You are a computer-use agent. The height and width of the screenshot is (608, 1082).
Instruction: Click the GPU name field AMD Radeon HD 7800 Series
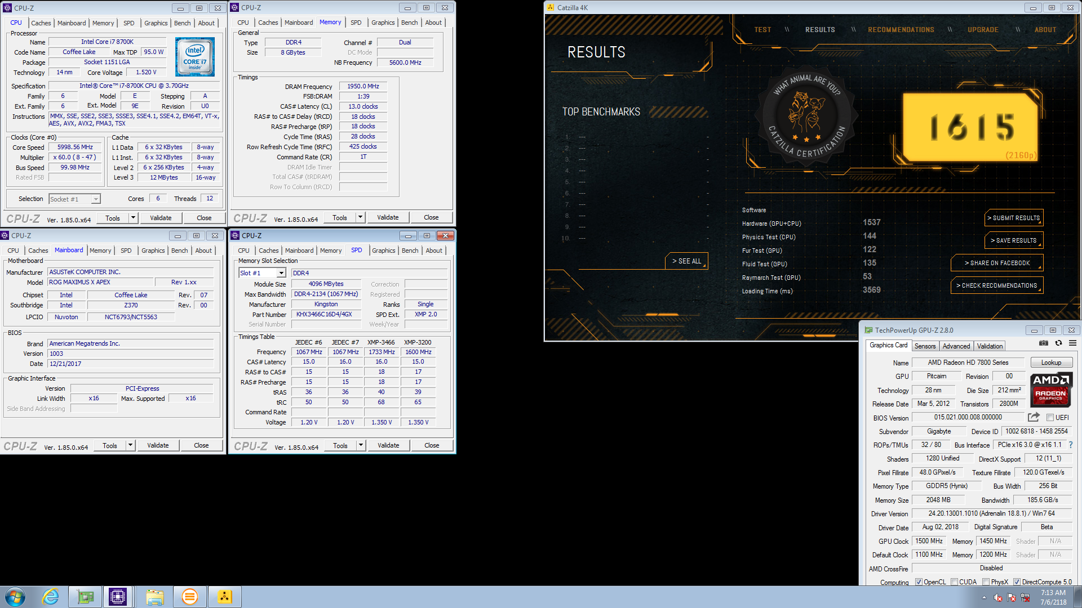click(x=968, y=363)
